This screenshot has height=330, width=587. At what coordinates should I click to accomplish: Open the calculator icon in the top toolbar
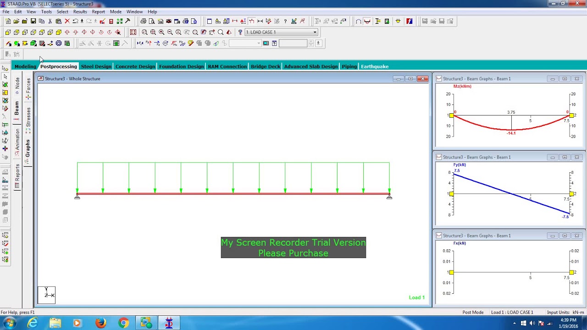click(111, 21)
